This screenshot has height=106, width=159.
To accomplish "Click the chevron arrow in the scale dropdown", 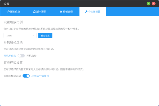I will (x=33, y=36).
